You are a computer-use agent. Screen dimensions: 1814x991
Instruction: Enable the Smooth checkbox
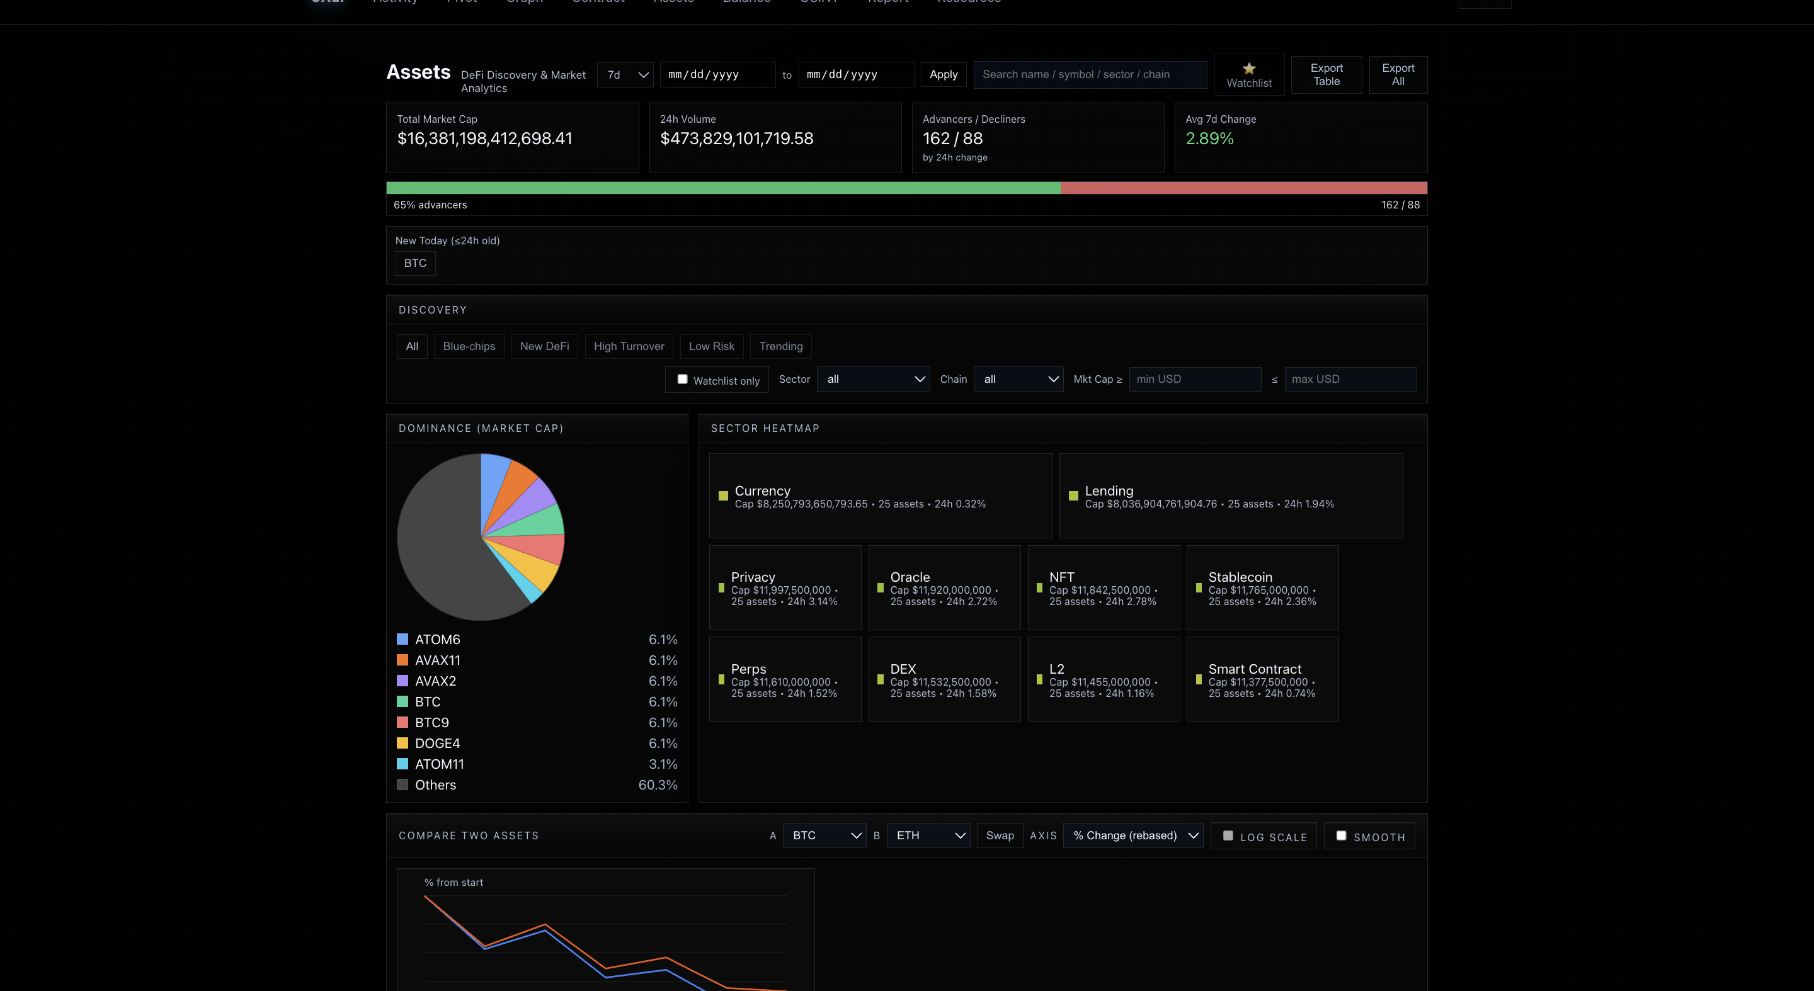pyautogui.click(x=1342, y=835)
